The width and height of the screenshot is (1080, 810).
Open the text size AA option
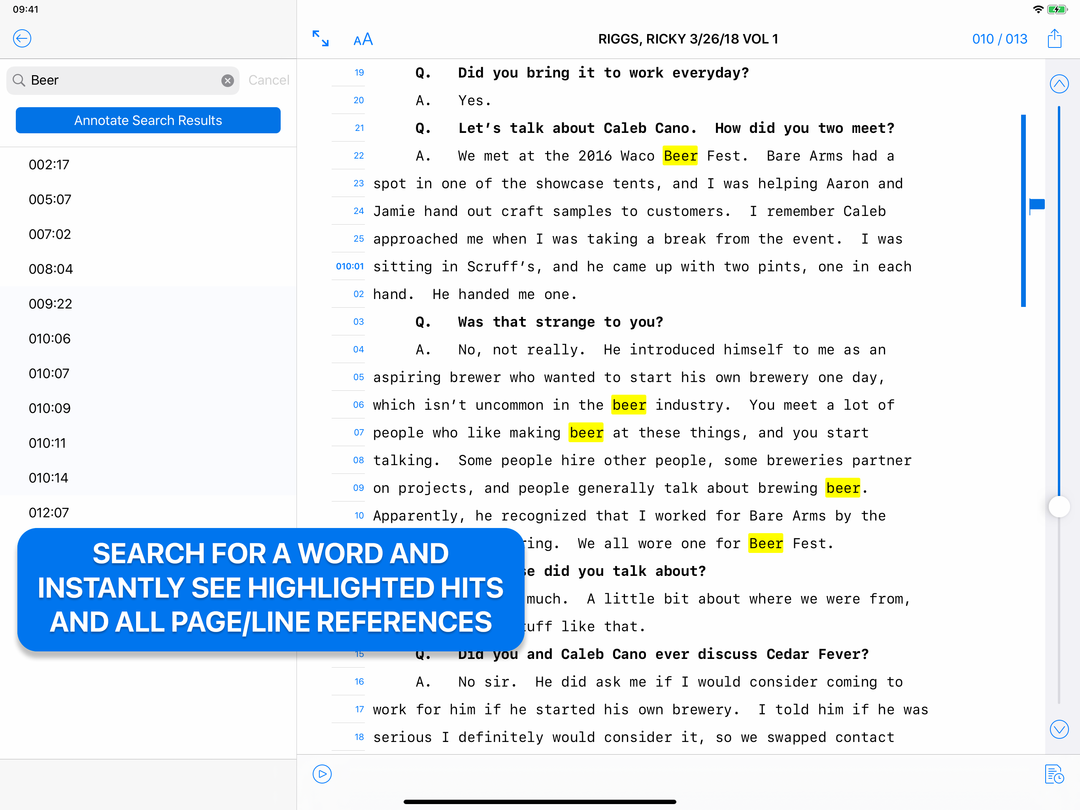click(363, 40)
